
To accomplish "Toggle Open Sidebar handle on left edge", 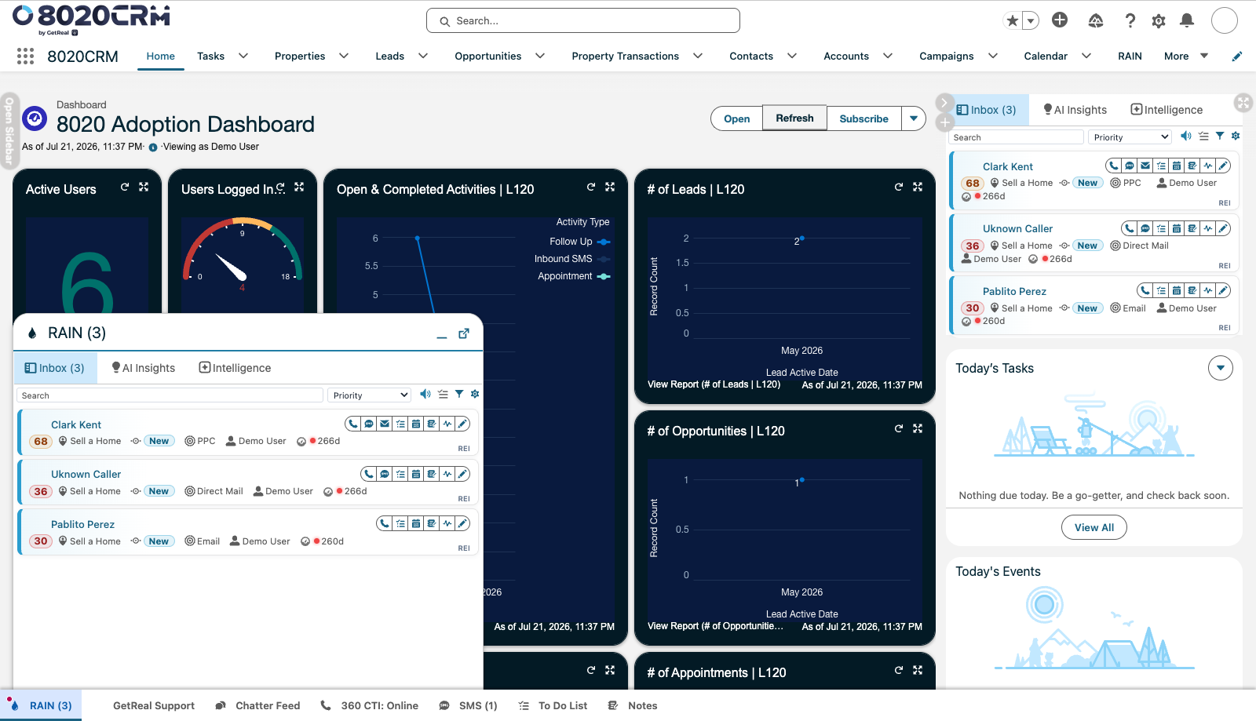I will (x=9, y=130).
